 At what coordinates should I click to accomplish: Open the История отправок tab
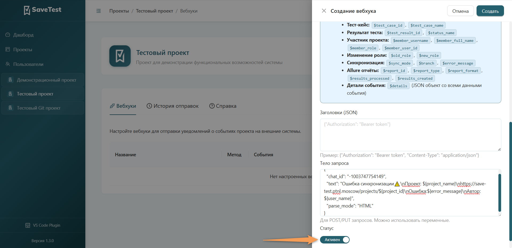[173, 106]
